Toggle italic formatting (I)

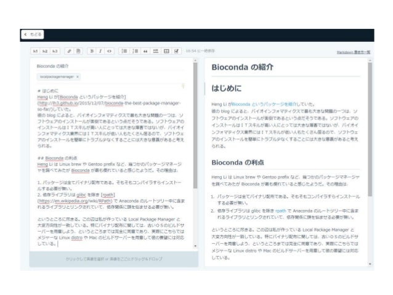(x=100, y=51)
